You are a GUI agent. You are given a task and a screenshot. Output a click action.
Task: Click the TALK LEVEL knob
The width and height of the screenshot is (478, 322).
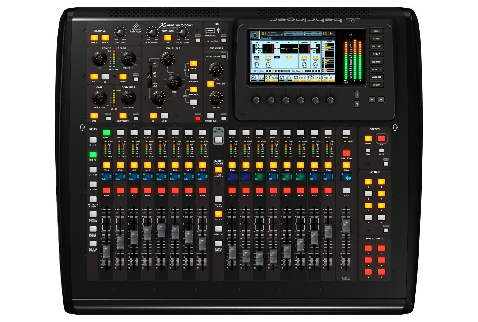click(120, 32)
